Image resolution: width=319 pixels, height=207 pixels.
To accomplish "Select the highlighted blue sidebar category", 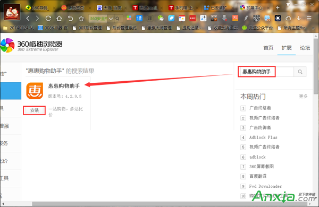I will [x=11, y=91].
